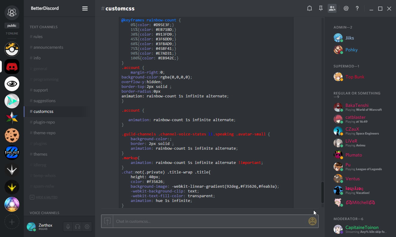Open the cookie server icon
The width and height of the screenshot is (396, 237).
tap(12, 135)
